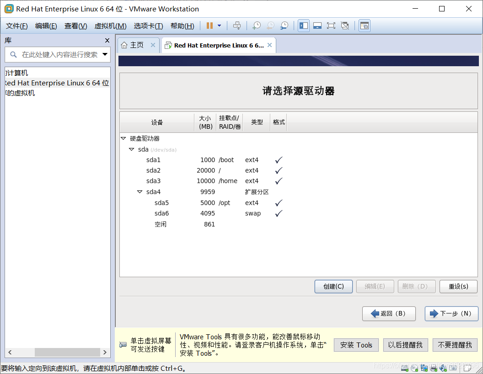Toggle the library sidebar view icon
This screenshot has height=374, width=483.
(303, 26)
